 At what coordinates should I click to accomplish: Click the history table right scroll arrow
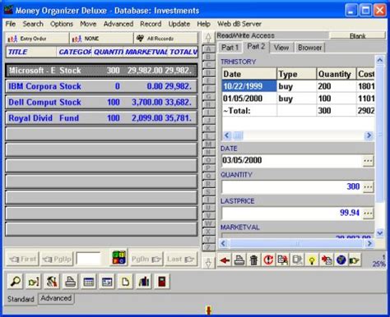(x=369, y=136)
